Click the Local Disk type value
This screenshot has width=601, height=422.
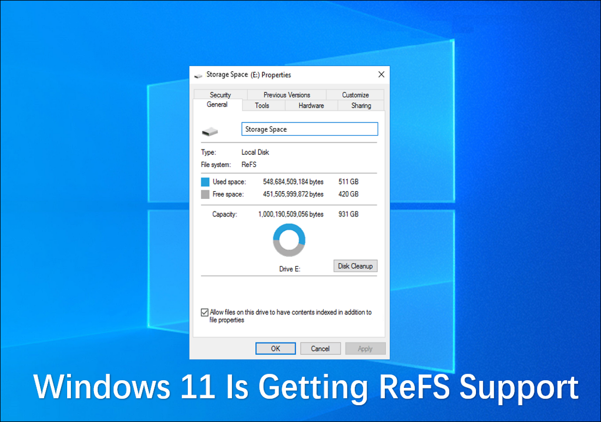255,152
